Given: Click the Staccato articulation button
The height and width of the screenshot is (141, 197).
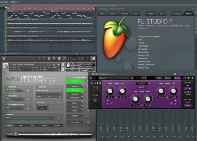Looking at the screenshot, I should click(75, 98).
